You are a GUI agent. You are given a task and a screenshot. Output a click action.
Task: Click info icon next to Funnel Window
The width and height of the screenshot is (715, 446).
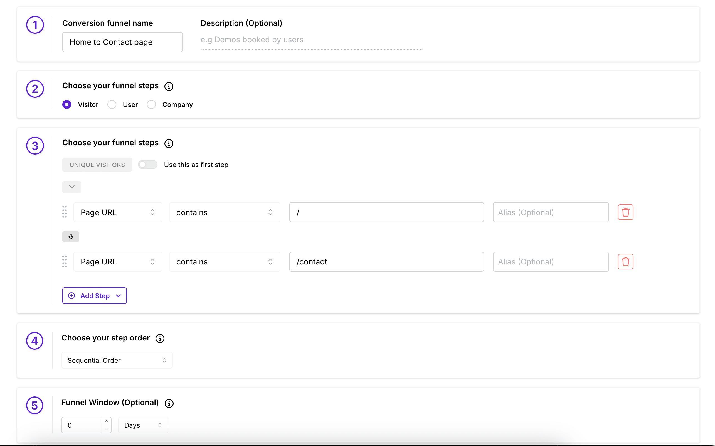(169, 403)
